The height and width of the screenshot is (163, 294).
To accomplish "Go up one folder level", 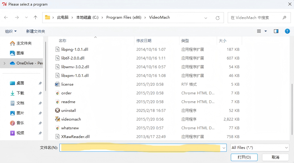I will coord(35,17).
